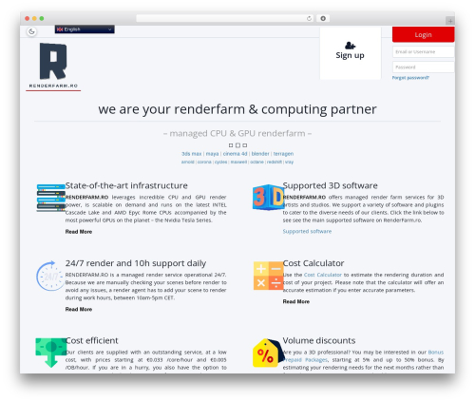Click the 24/7 clock icon

click(50, 276)
